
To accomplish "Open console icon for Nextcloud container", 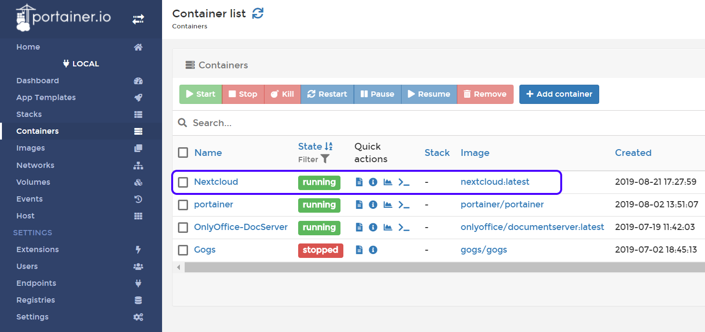I will tap(404, 182).
